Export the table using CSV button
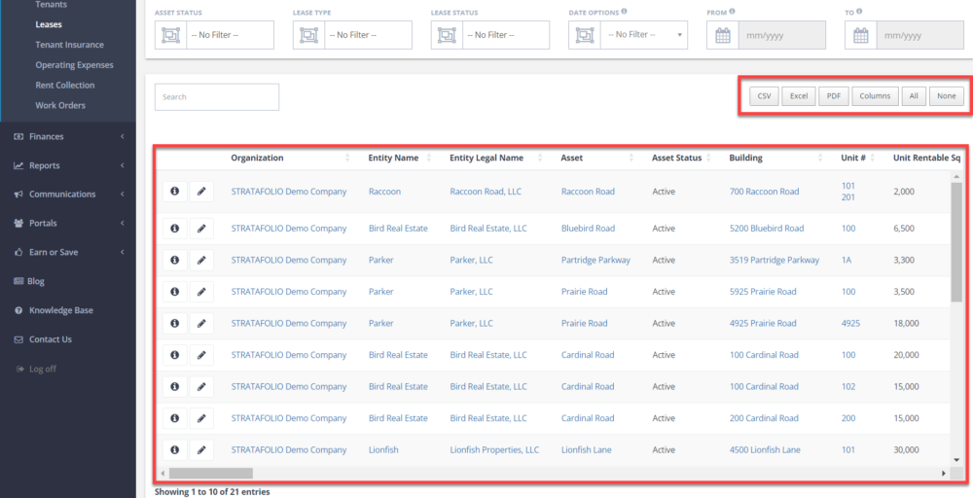This screenshot has height=498, width=973. point(764,96)
